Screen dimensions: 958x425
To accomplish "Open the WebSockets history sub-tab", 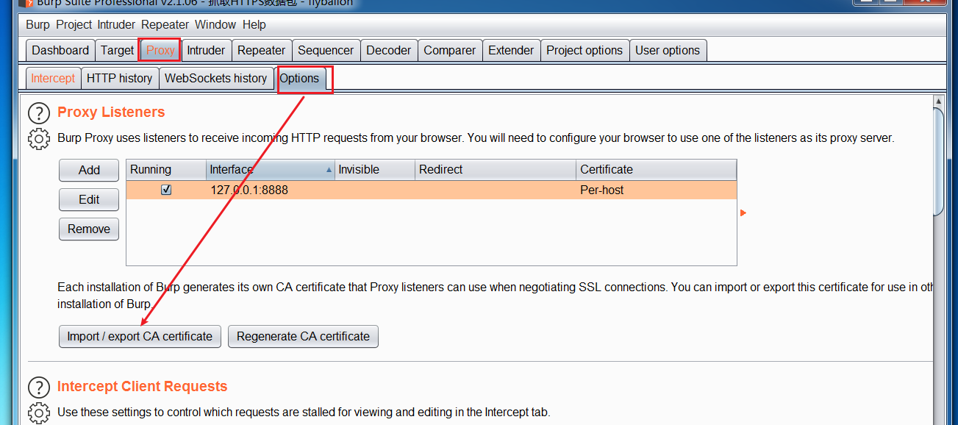I will click(215, 78).
